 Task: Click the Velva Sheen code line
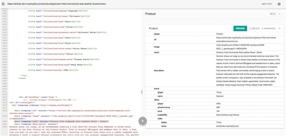pos(62,49)
